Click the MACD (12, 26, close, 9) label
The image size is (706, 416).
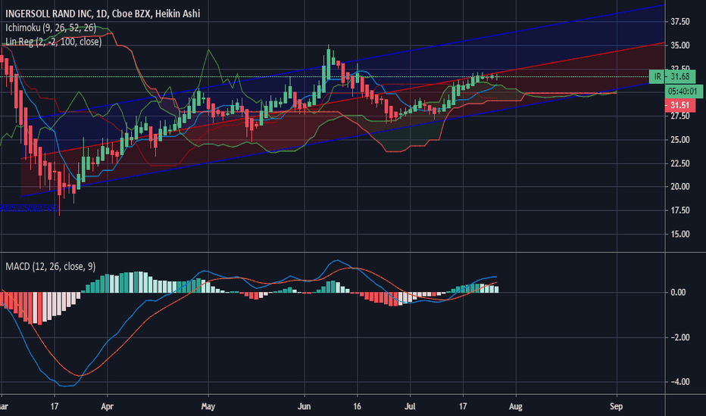point(50,267)
